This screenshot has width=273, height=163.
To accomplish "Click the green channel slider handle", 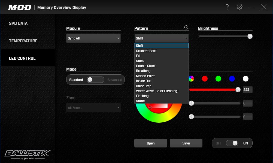I will (191, 103).
